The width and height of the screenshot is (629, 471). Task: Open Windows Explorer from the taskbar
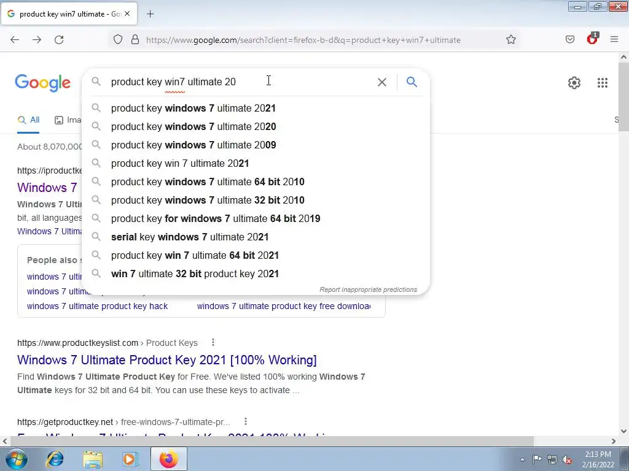click(93, 459)
